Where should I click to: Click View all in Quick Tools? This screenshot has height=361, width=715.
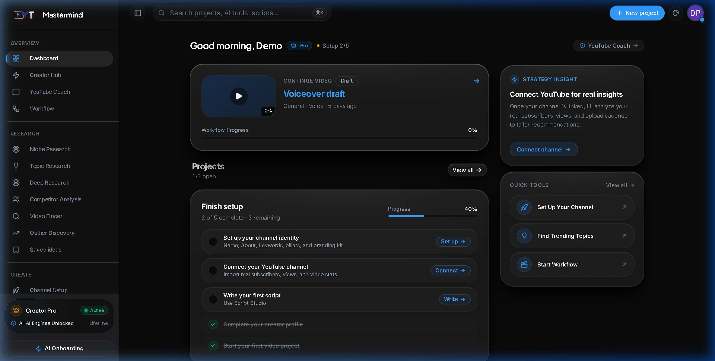pyautogui.click(x=620, y=185)
